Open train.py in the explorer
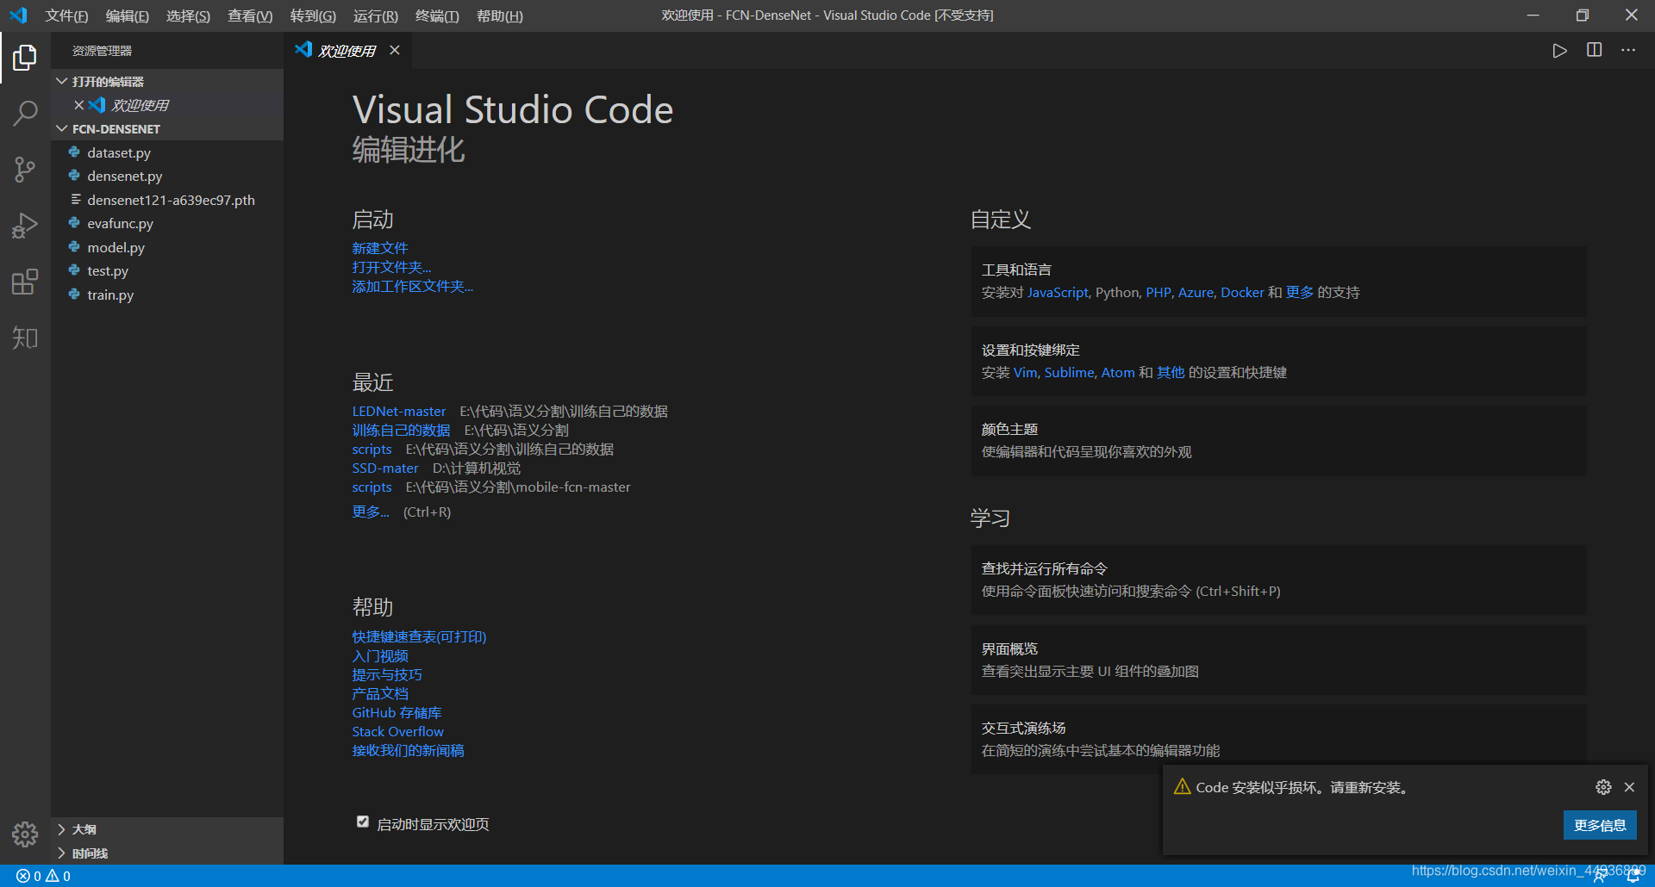 pyautogui.click(x=167, y=295)
